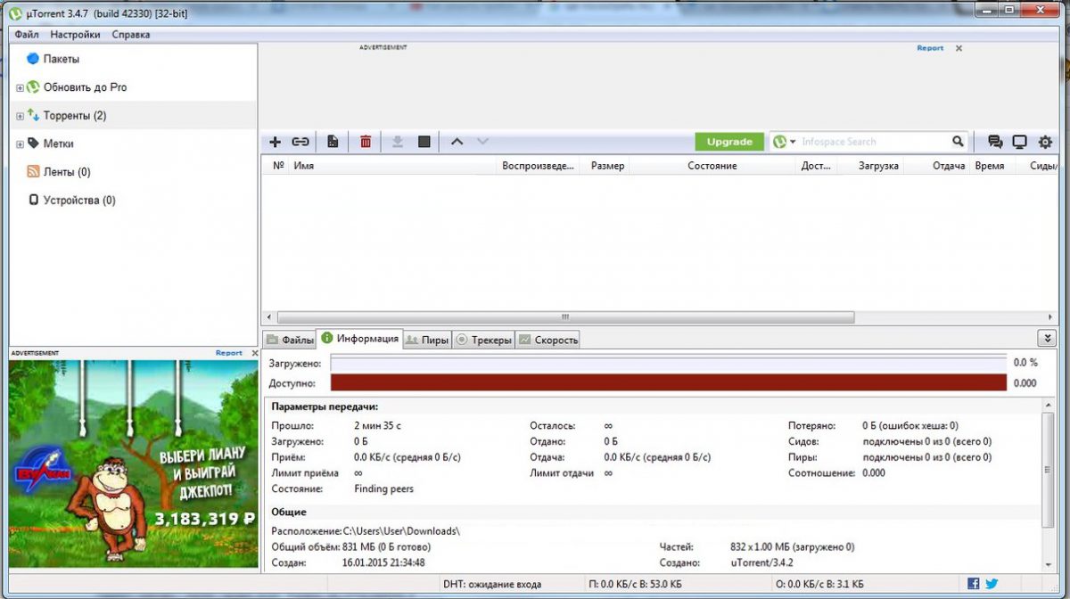Click the Move Up Queue arrow
Viewport: 1070px width, 599px height.
[x=457, y=142]
